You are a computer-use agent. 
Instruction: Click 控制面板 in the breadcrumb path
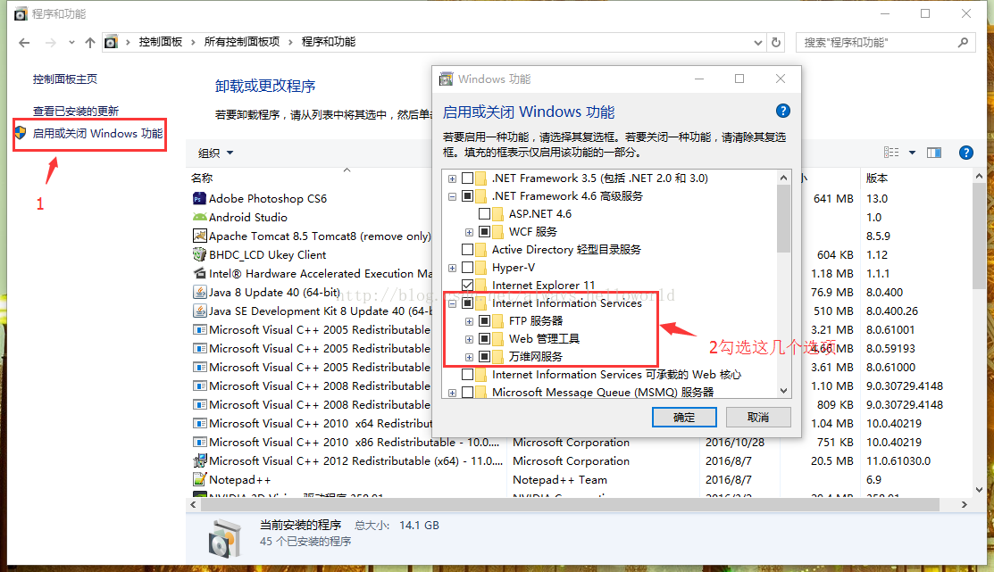(161, 42)
